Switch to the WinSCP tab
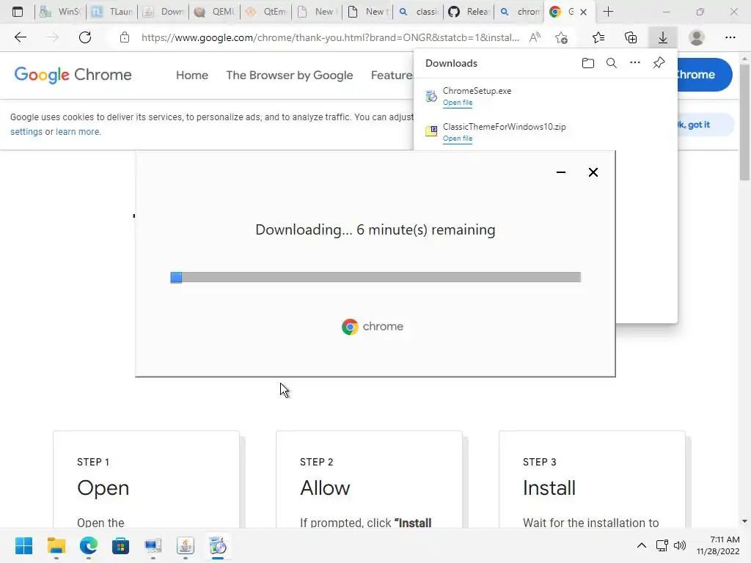This screenshot has height=563, width=751. (60, 12)
